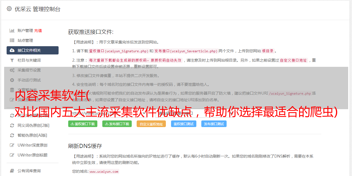Open 站点管理 via its server icon

12,40
